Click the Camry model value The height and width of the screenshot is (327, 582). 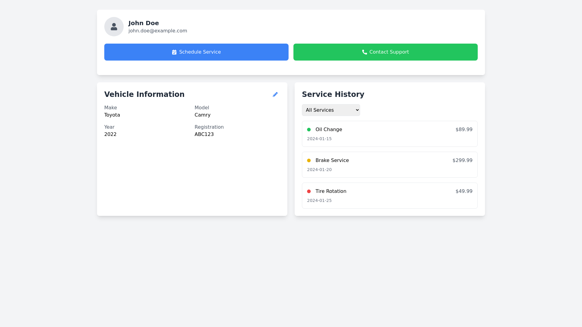click(x=202, y=115)
